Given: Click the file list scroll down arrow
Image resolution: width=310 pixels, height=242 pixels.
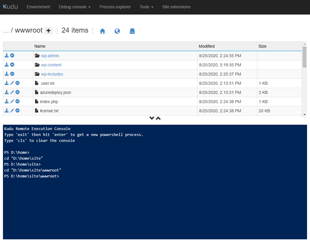Looking at the screenshot, I should click(304, 115).
